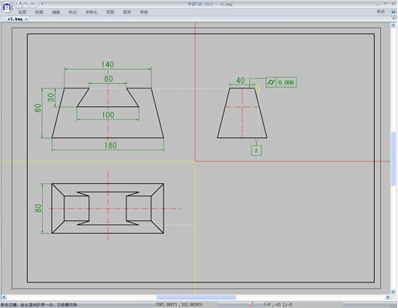Click the horizontal scrollbar right arrow
398x308 pixels.
click(388, 297)
